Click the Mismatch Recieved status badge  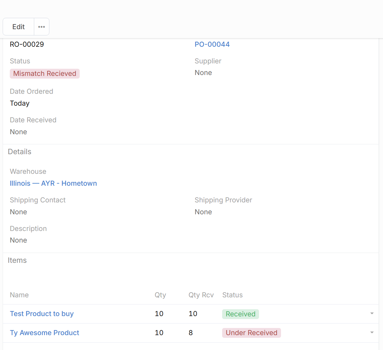45,74
